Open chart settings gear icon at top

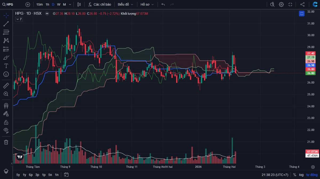[x=281, y=5]
